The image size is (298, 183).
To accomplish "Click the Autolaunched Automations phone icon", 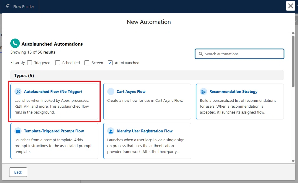I will 15,43.
